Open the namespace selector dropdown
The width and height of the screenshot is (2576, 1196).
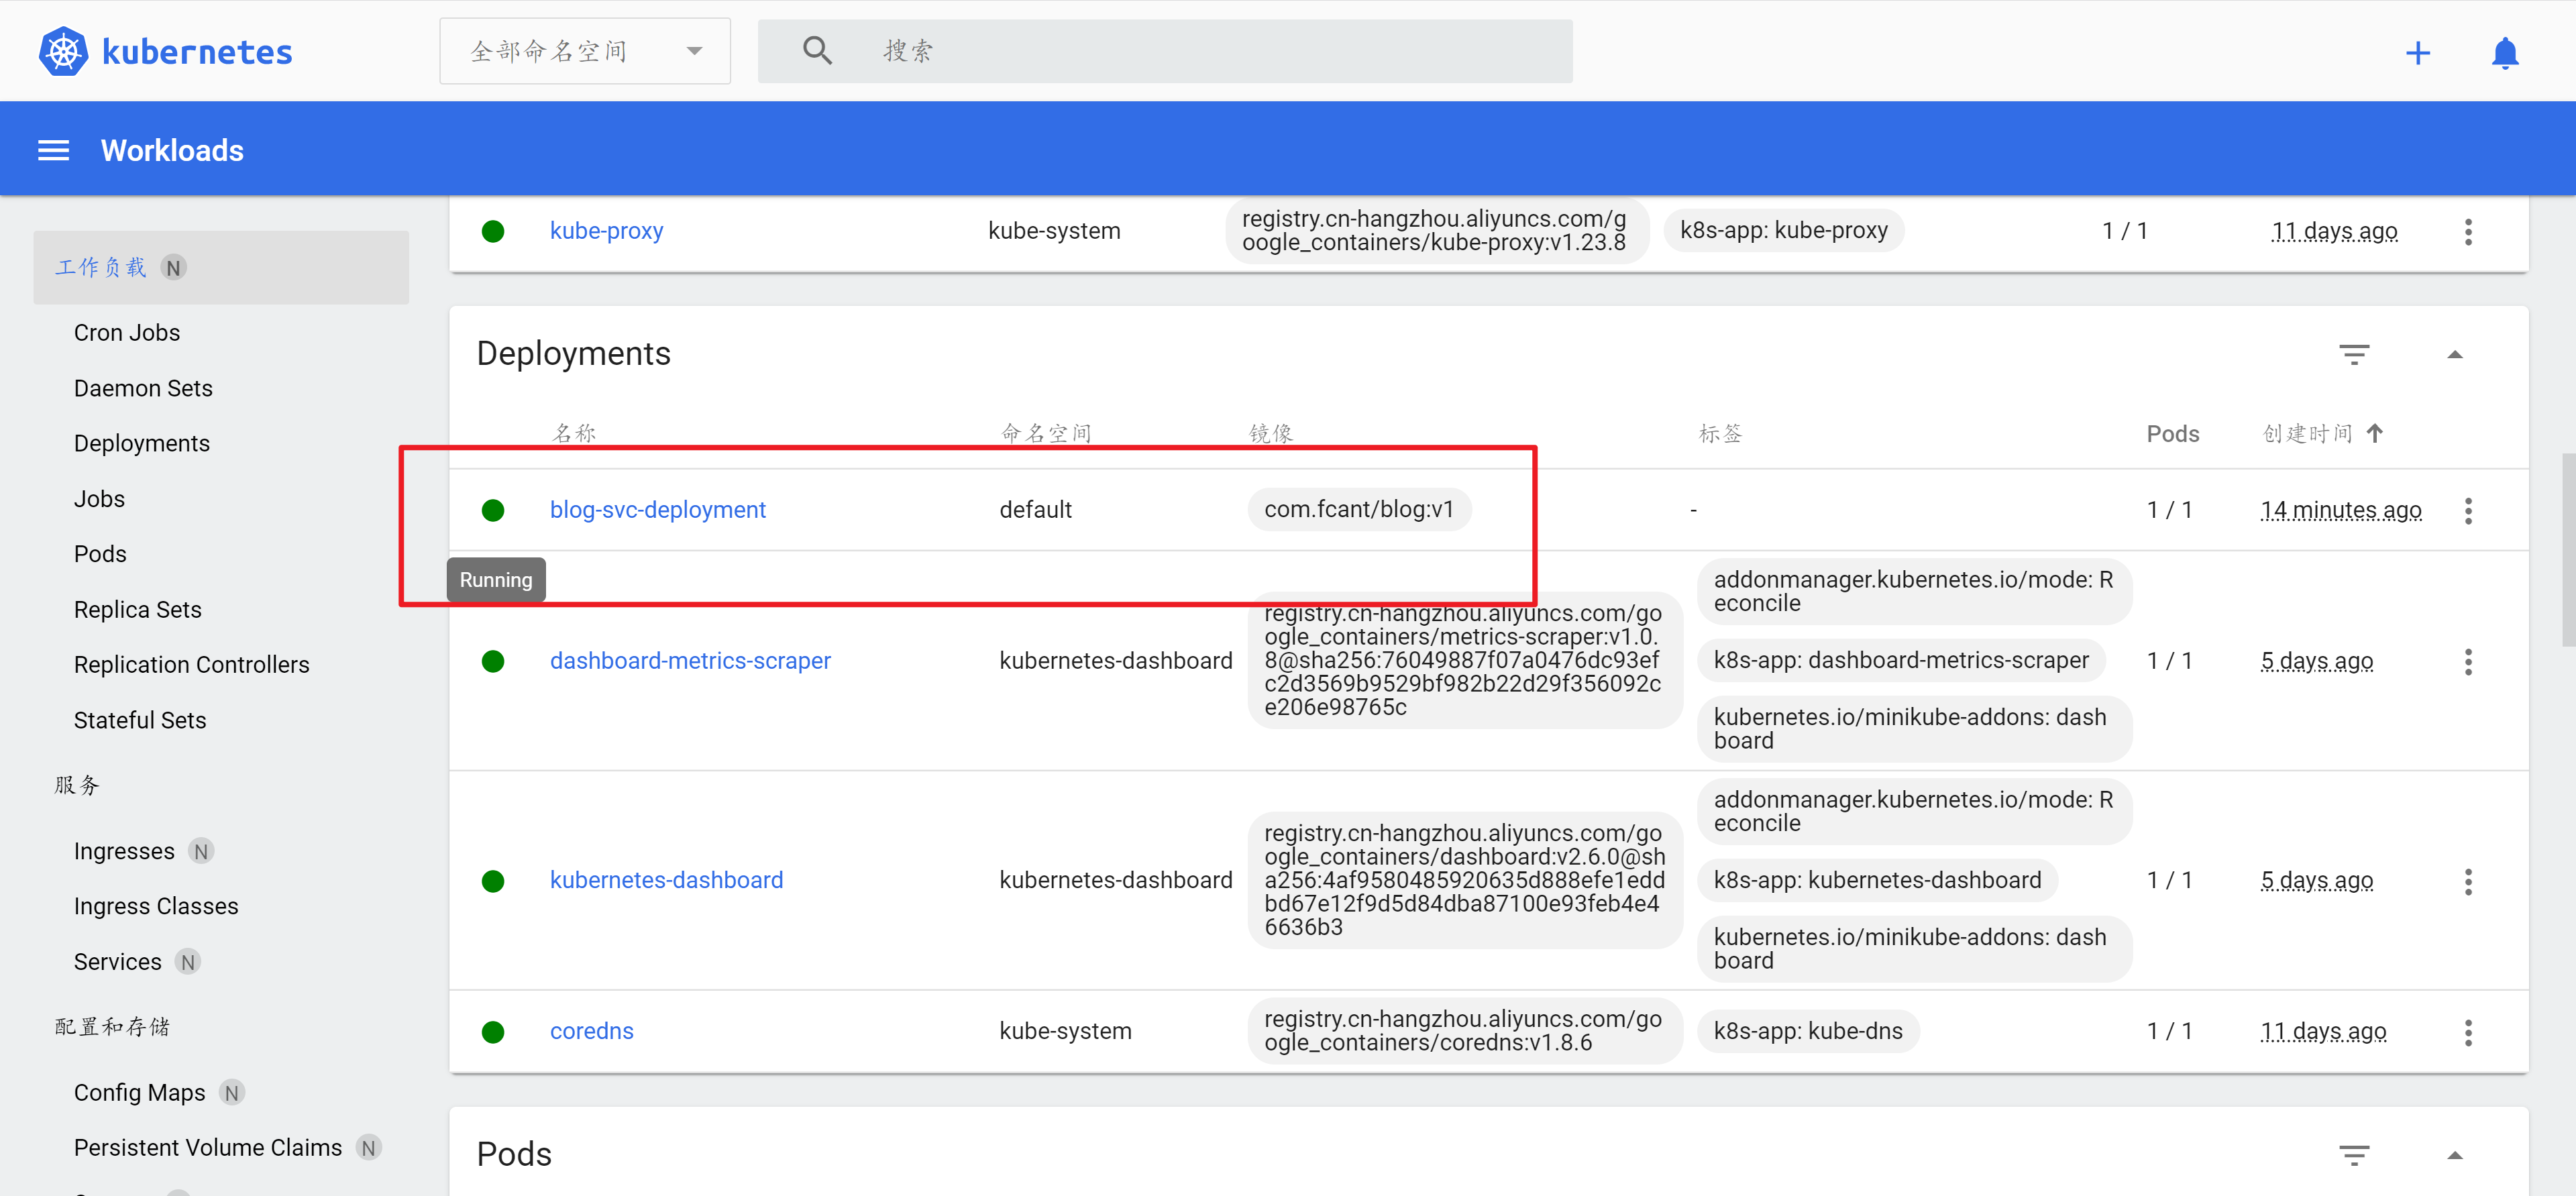pos(584,51)
